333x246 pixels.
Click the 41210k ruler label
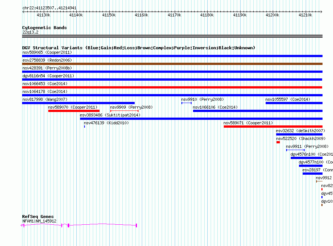pyautogui.click(x=305, y=15)
